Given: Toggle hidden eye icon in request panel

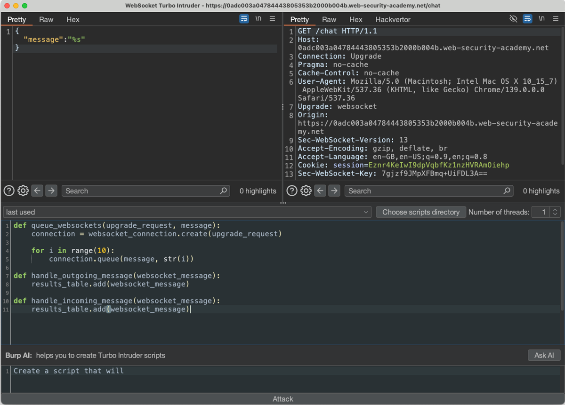Looking at the screenshot, I should point(513,19).
